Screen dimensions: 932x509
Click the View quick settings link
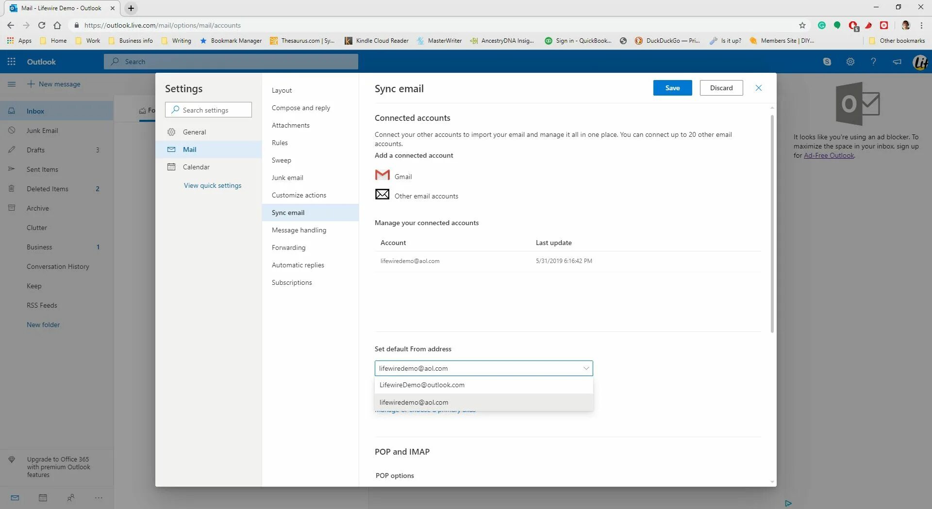(x=213, y=185)
